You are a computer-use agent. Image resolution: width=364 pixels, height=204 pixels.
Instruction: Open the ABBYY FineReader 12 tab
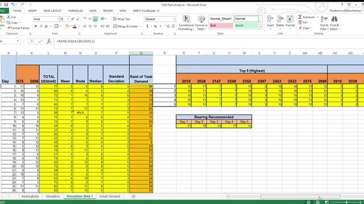pos(146,11)
